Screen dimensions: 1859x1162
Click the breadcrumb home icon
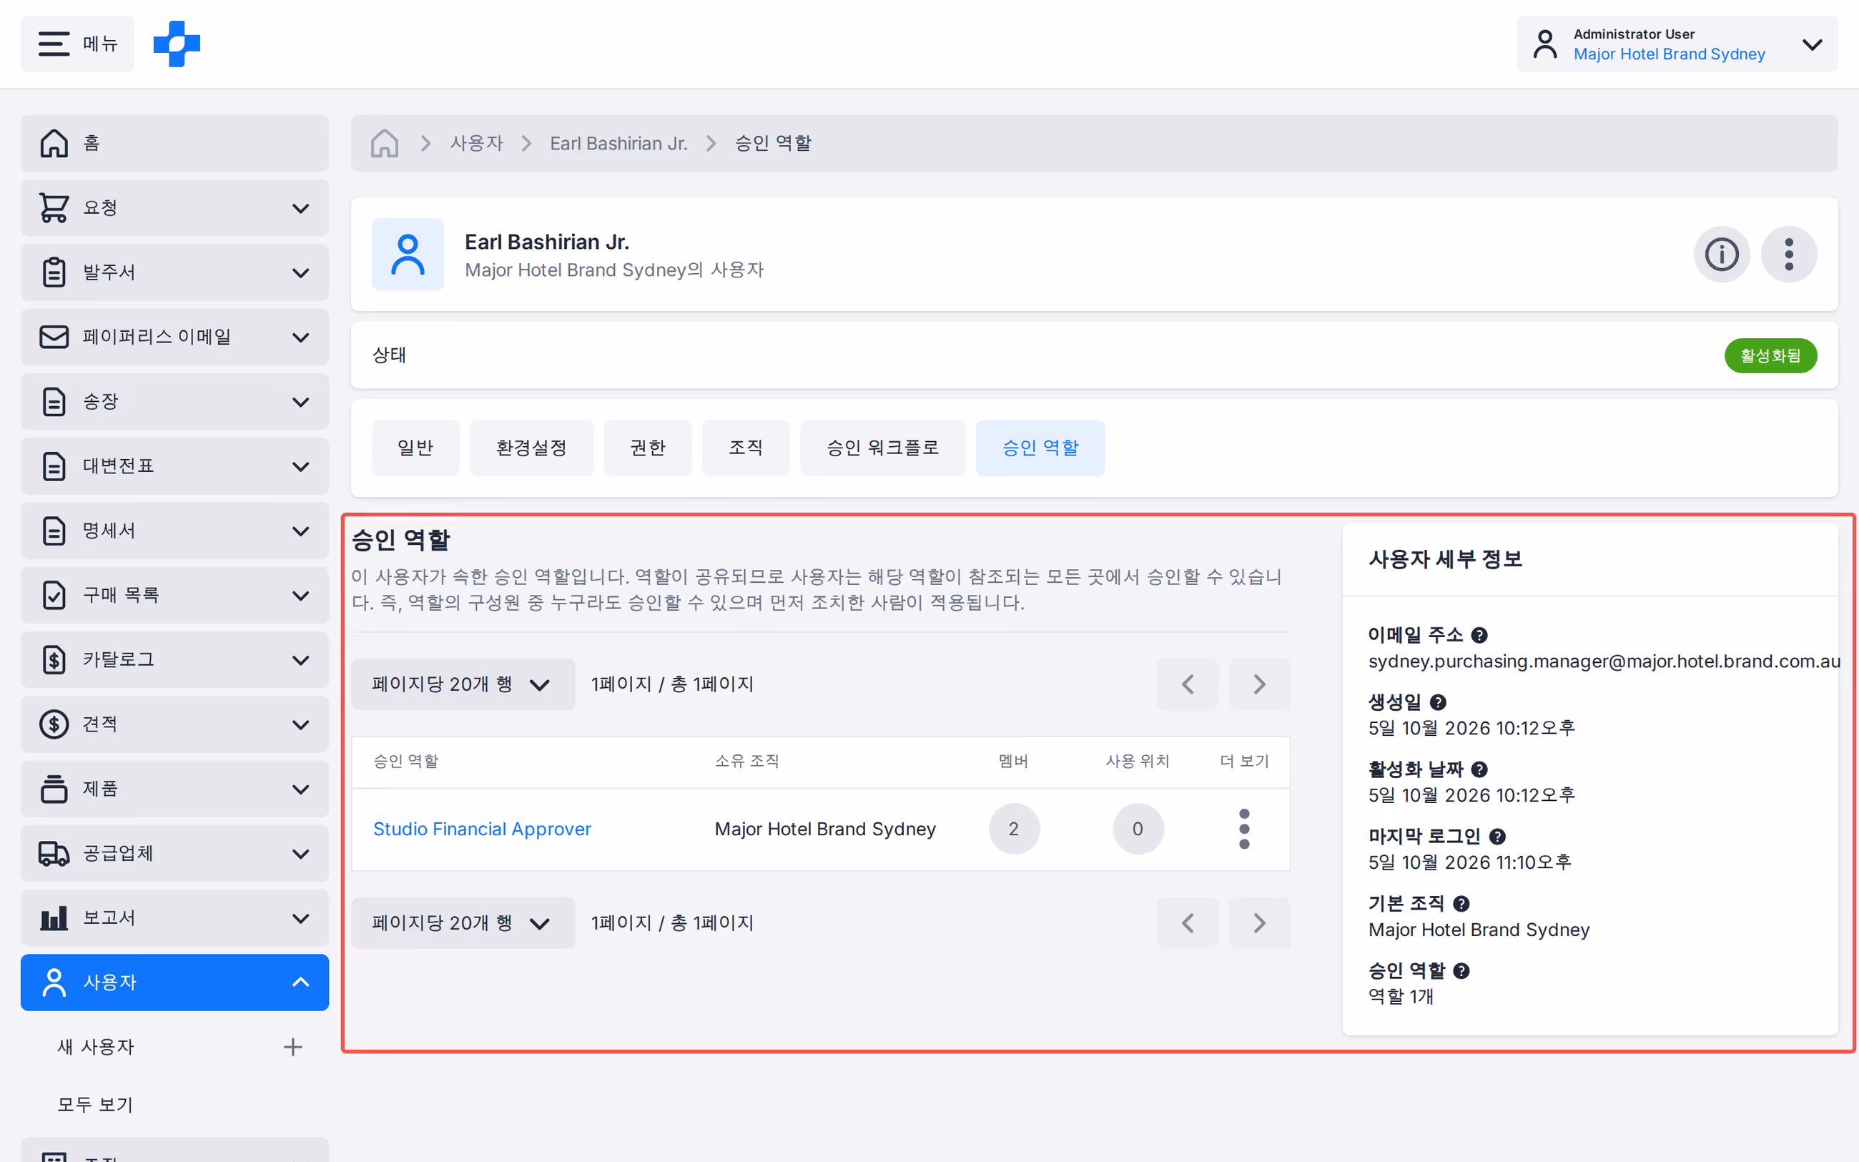pos(384,144)
